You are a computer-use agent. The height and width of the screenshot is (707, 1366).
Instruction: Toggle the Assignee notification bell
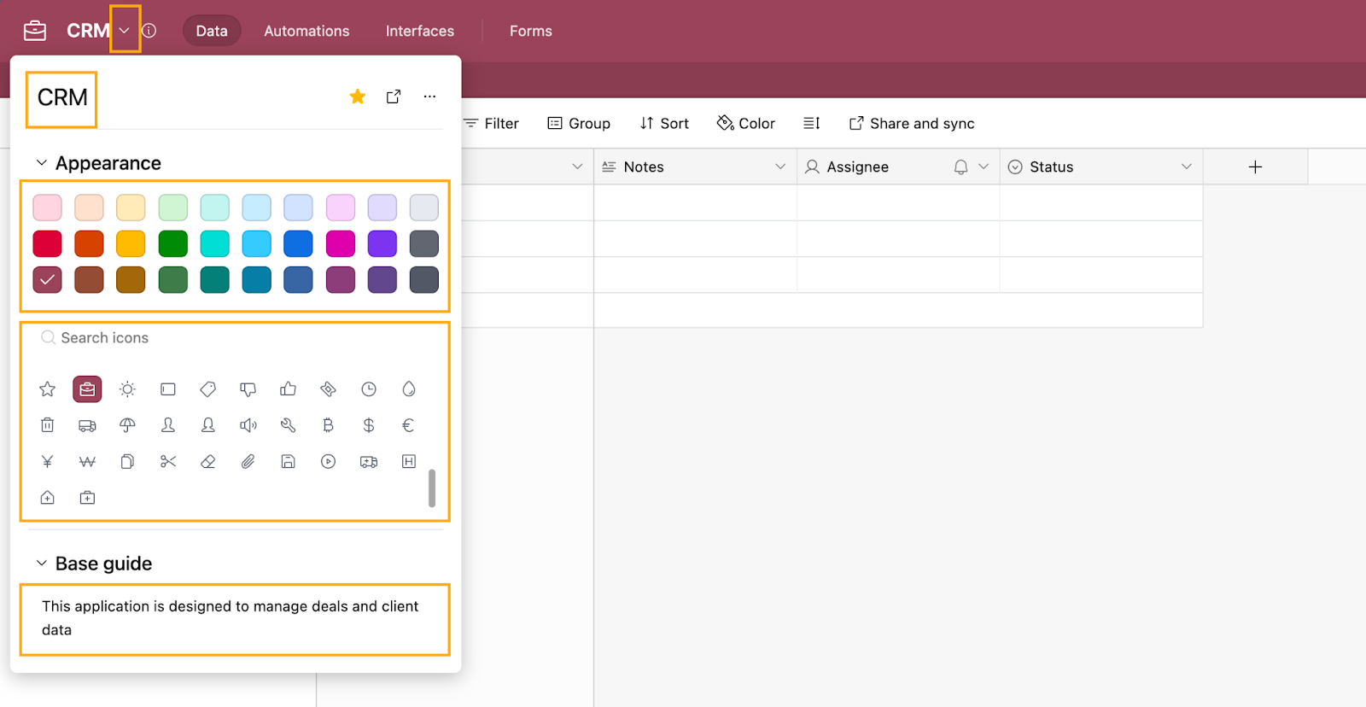960,167
